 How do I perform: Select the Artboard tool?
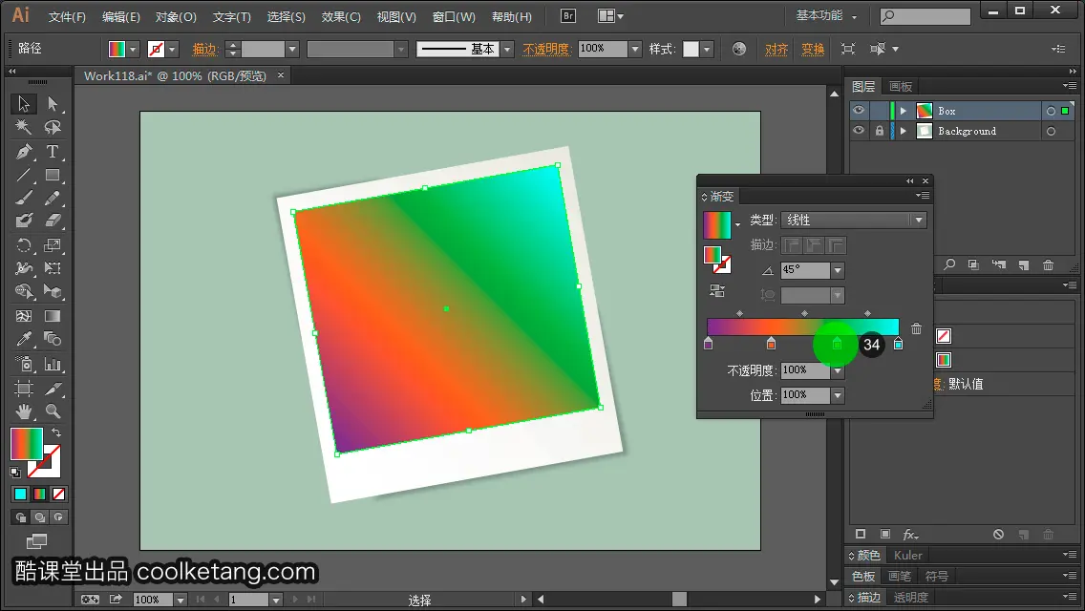click(24, 389)
